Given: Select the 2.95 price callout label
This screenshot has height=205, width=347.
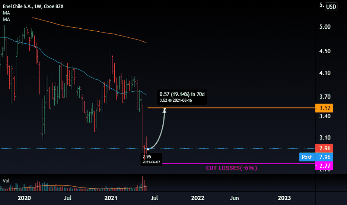Looking at the screenshot, I should (x=147, y=157).
